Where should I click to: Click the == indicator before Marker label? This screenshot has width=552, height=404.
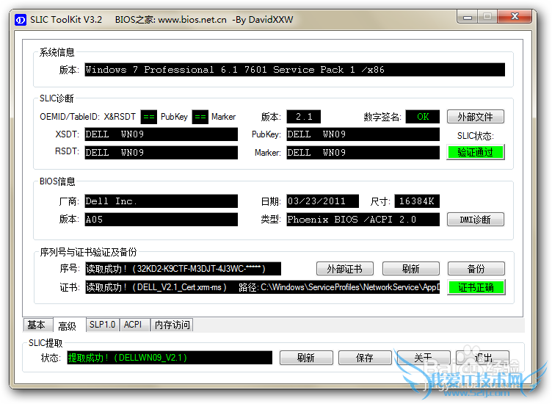[x=200, y=117]
